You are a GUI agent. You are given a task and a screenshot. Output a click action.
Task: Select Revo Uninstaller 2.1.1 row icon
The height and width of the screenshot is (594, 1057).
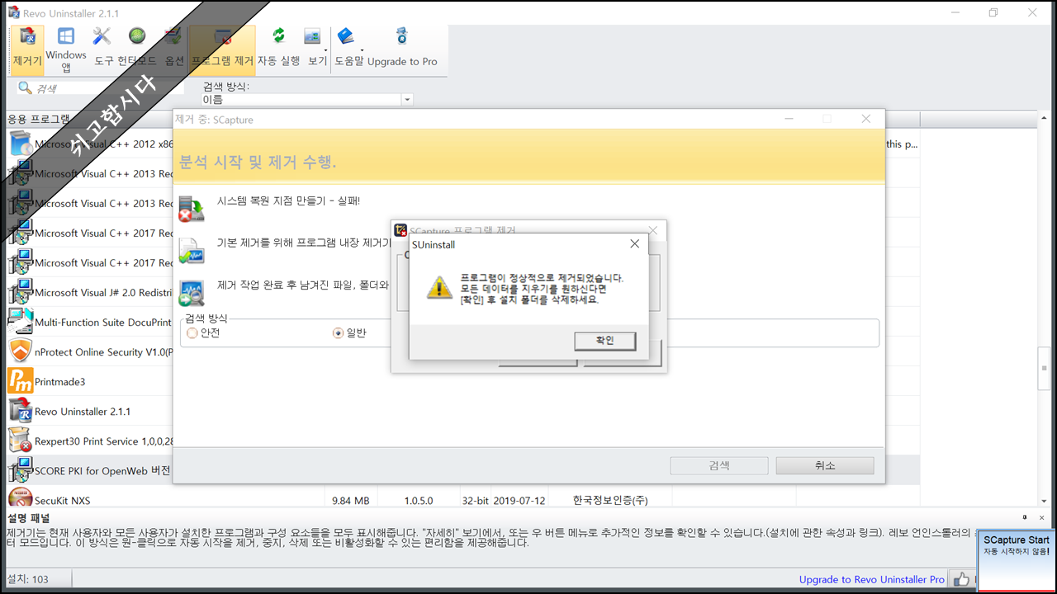point(20,412)
